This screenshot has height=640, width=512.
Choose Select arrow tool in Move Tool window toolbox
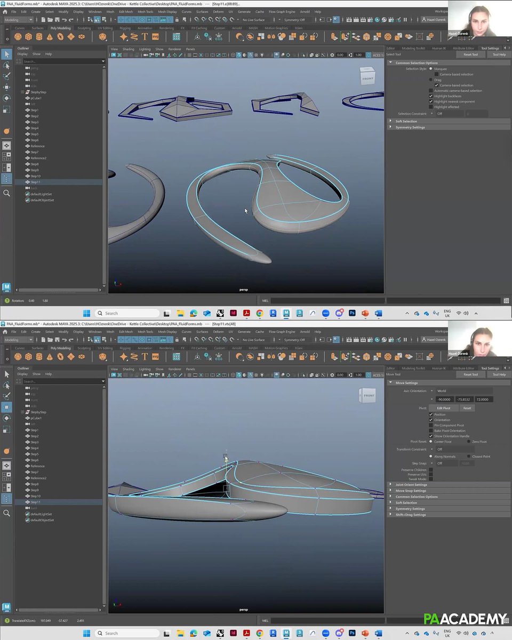[x=6, y=374]
